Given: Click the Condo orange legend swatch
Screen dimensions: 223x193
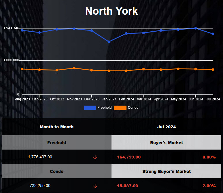Looking at the screenshot, I should (120, 108).
